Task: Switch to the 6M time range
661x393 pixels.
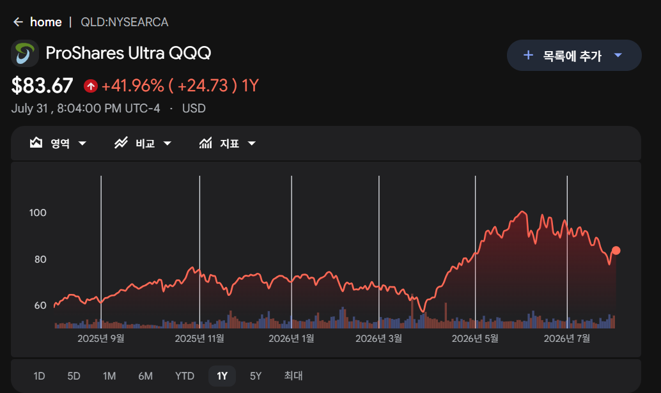Action: 146,376
